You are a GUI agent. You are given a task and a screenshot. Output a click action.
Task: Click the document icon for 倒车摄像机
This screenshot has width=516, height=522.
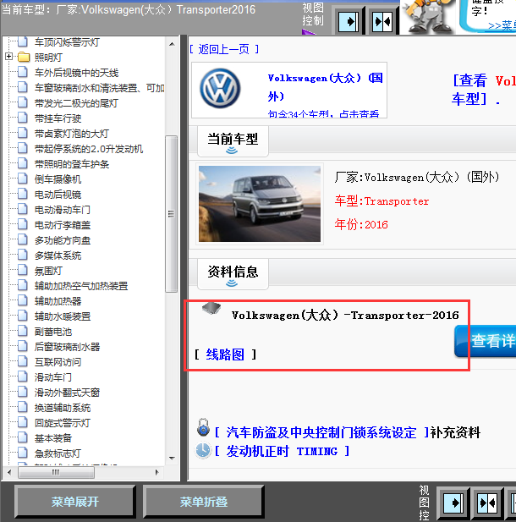[x=23, y=179]
